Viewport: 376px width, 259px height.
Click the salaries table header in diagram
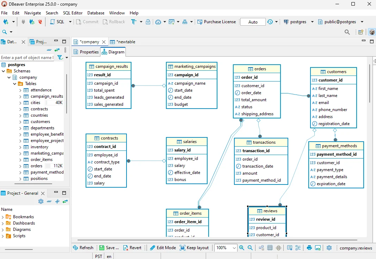pyautogui.click(x=186, y=142)
